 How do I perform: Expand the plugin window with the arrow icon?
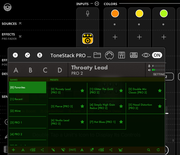27,55
